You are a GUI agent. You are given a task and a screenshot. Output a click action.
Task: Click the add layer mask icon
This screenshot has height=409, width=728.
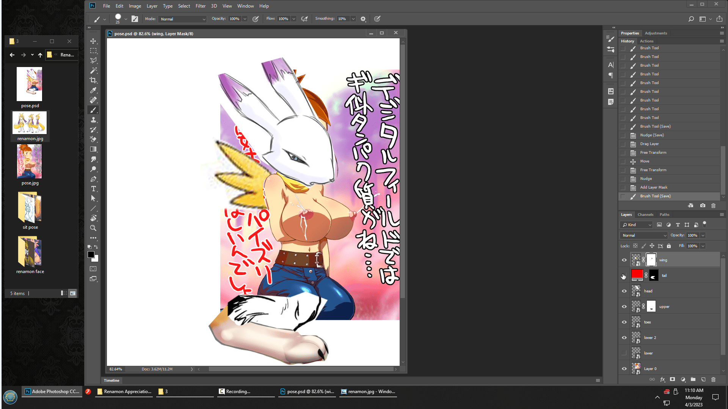[x=672, y=379]
